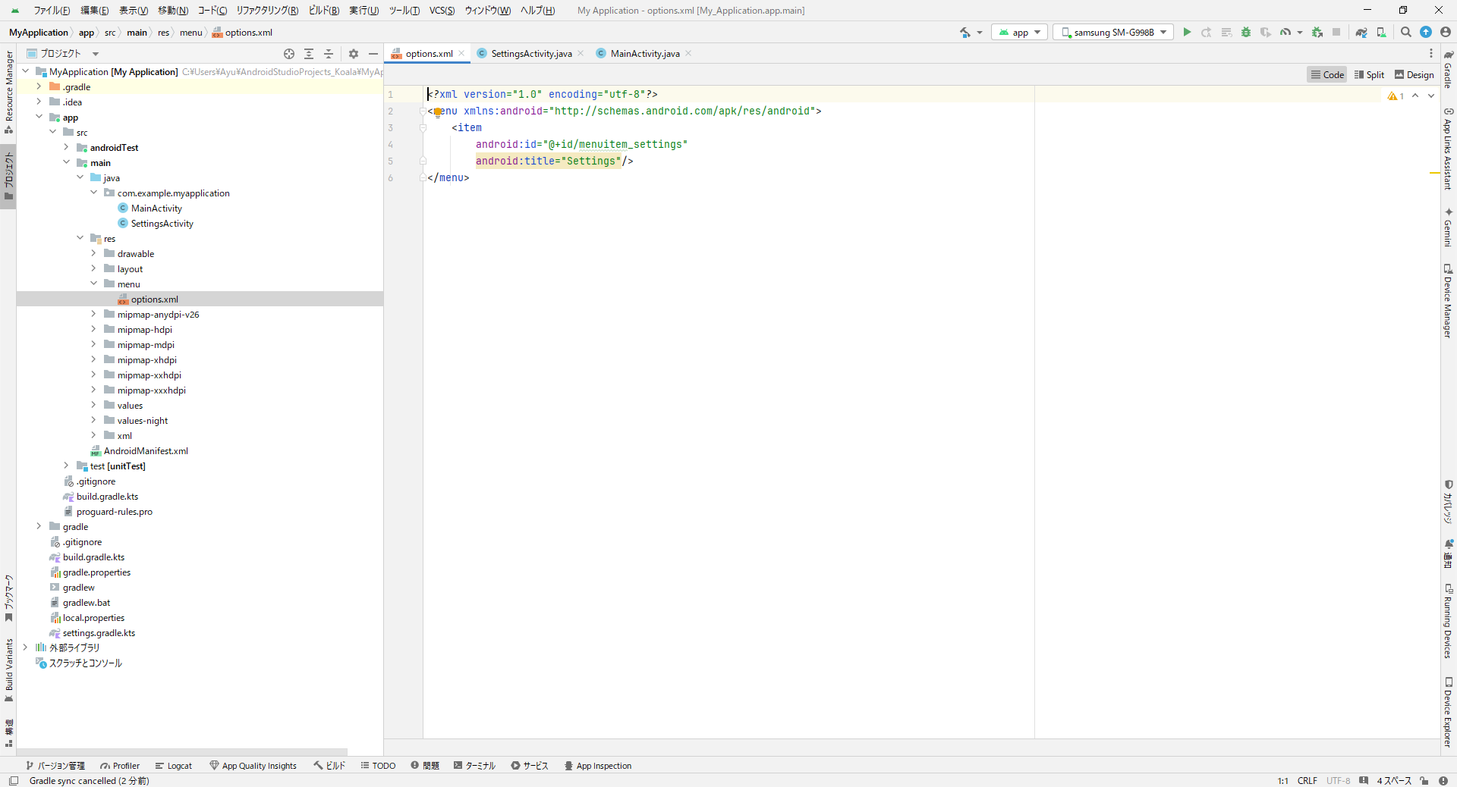Open the Logcat tool window
The image size is (1457, 787).
pyautogui.click(x=174, y=766)
